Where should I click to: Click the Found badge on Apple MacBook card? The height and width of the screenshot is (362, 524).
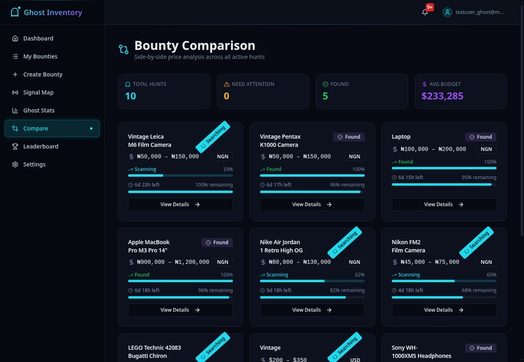point(217,242)
